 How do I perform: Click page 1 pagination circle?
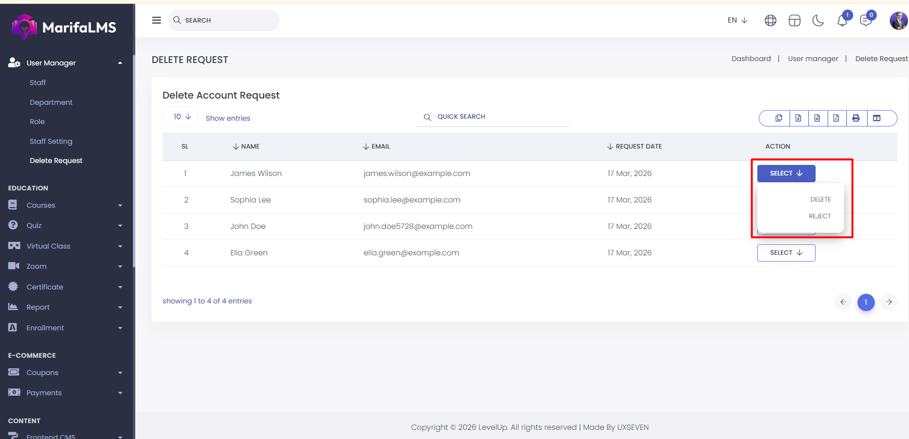(x=866, y=302)
